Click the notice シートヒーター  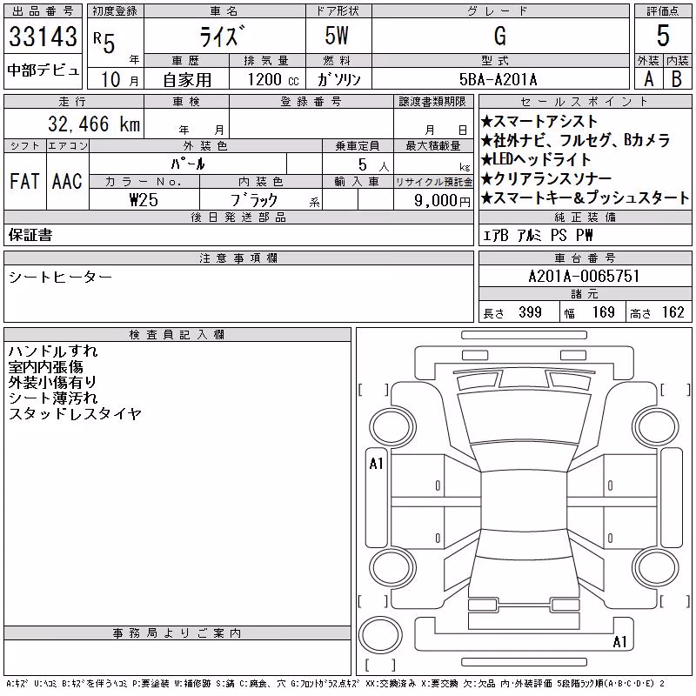[60, 278]
